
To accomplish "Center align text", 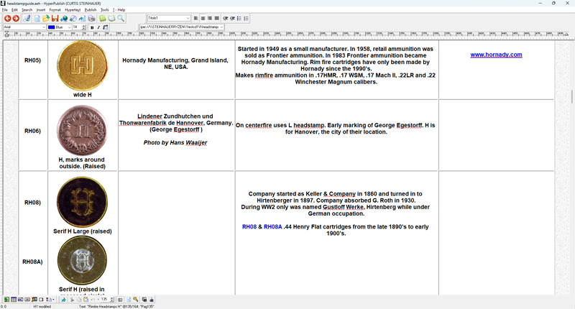I will (x=203, y=18).
